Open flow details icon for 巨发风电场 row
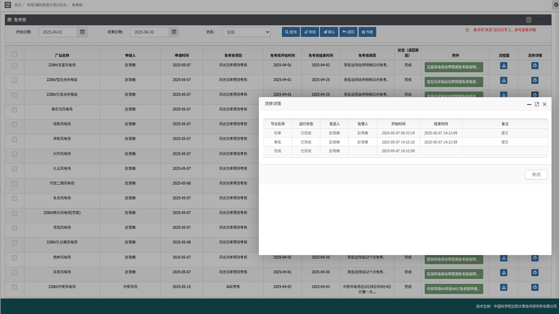 tap(535, 273)
